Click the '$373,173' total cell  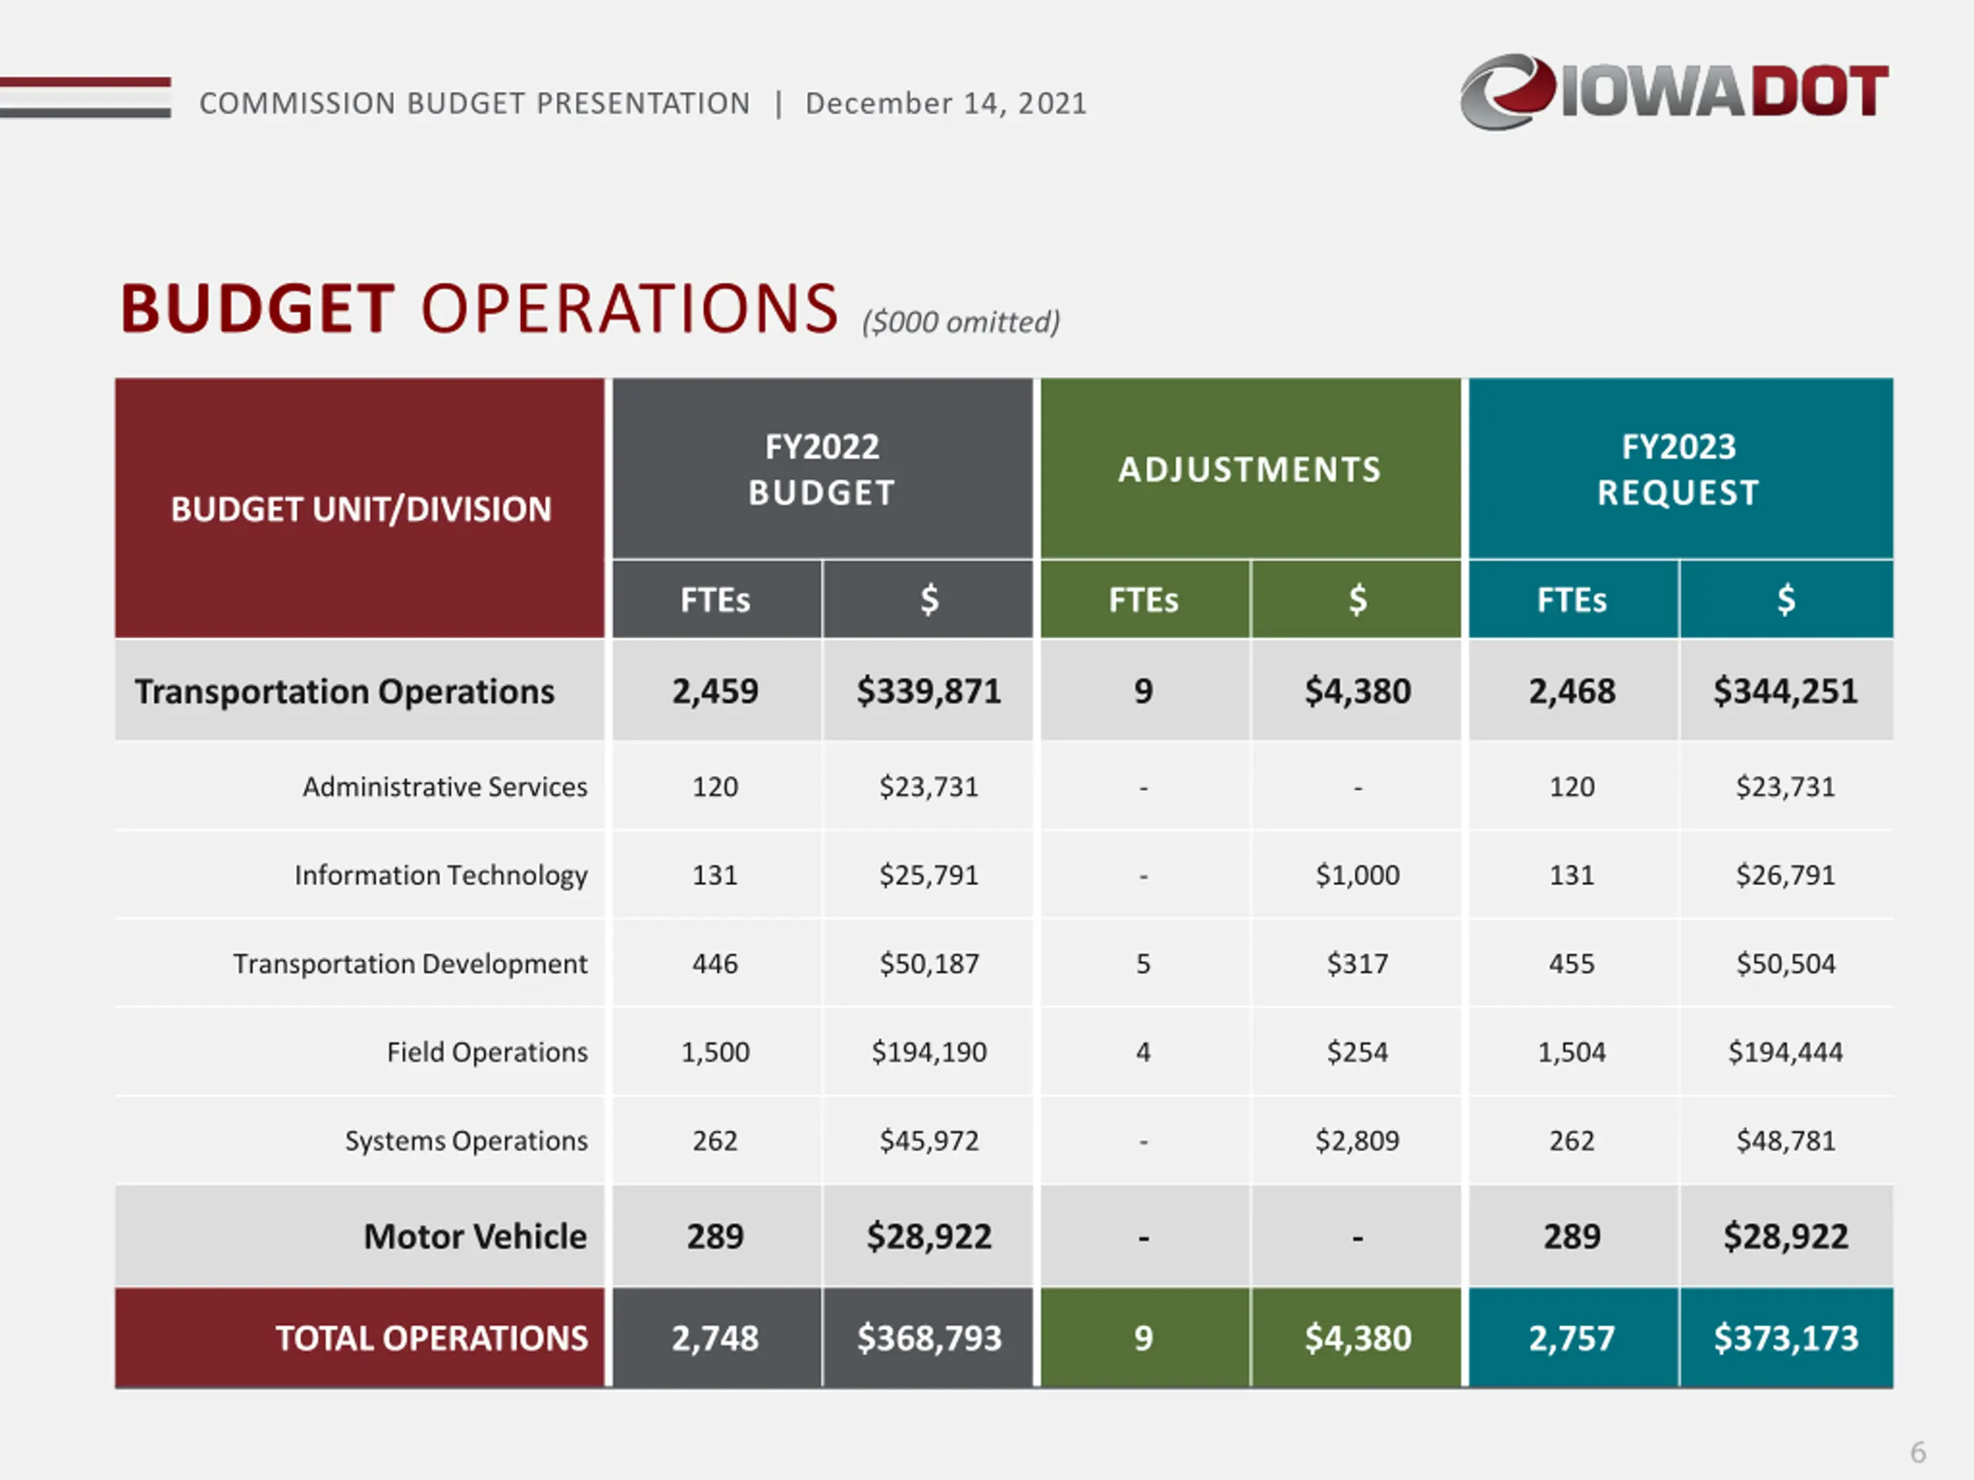(x=1786, y=1337)
